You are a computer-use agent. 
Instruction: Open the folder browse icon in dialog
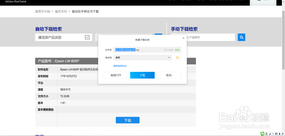click(178, 58)
